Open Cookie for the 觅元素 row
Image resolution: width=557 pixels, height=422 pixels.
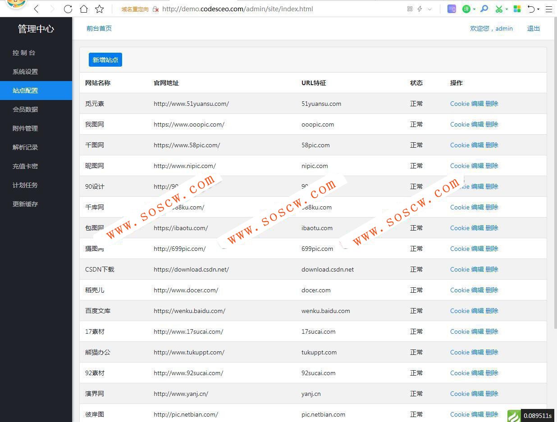point(460,104)
